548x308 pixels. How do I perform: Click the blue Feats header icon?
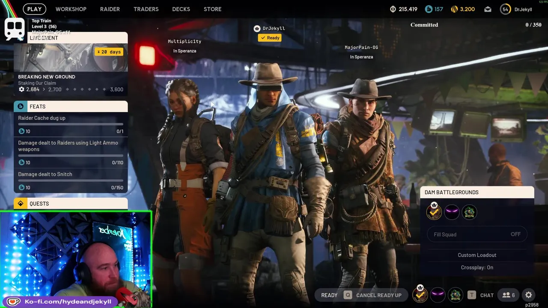21,107
